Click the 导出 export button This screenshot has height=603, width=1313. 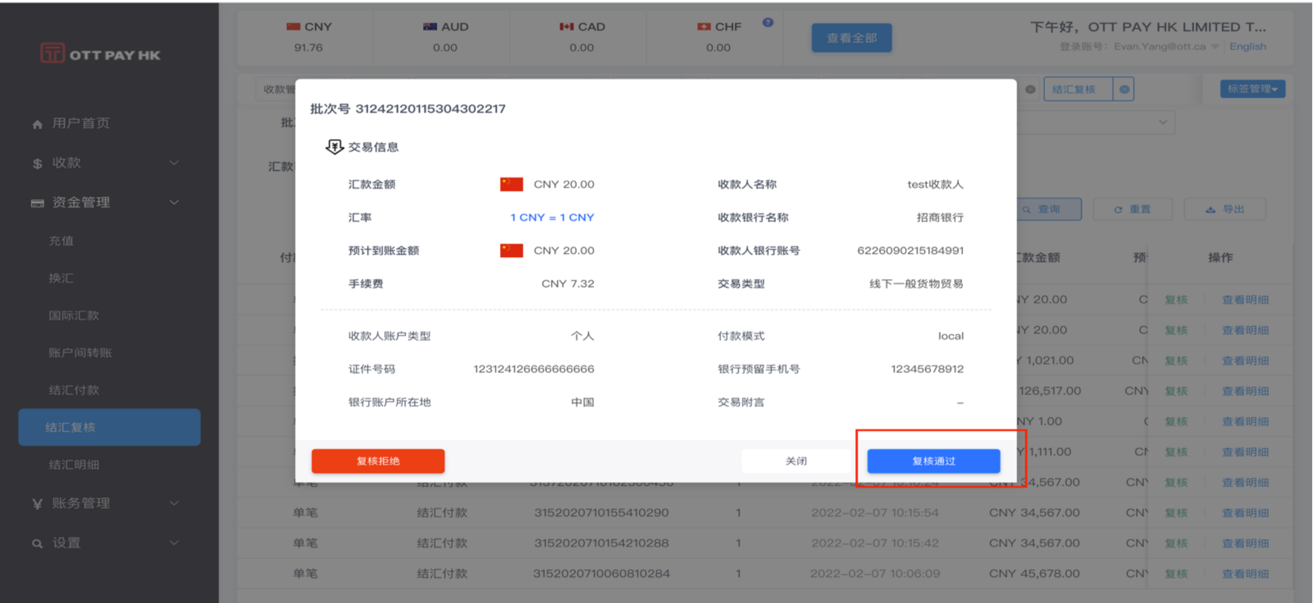(1225, 209)
